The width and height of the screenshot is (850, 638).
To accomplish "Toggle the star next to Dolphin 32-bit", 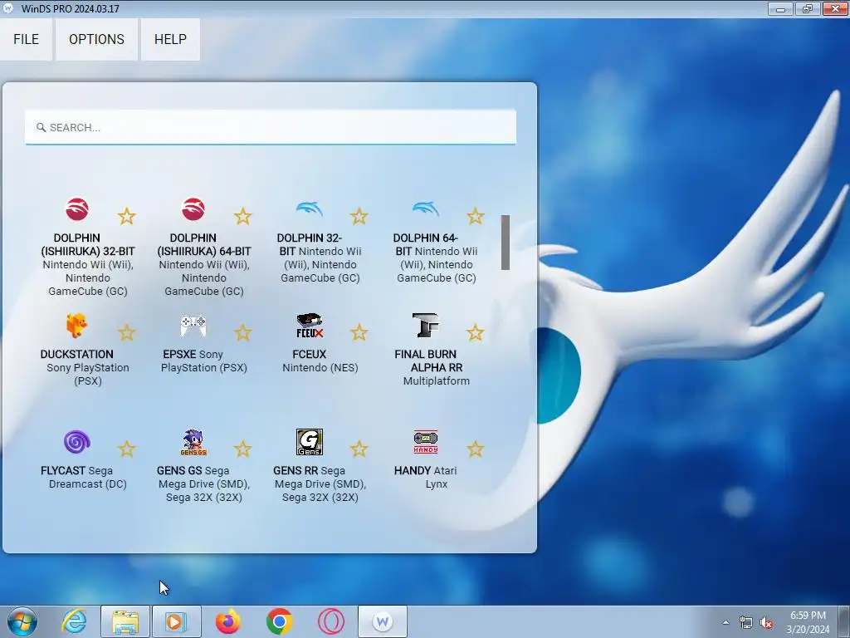I will (x=359, y=216).
